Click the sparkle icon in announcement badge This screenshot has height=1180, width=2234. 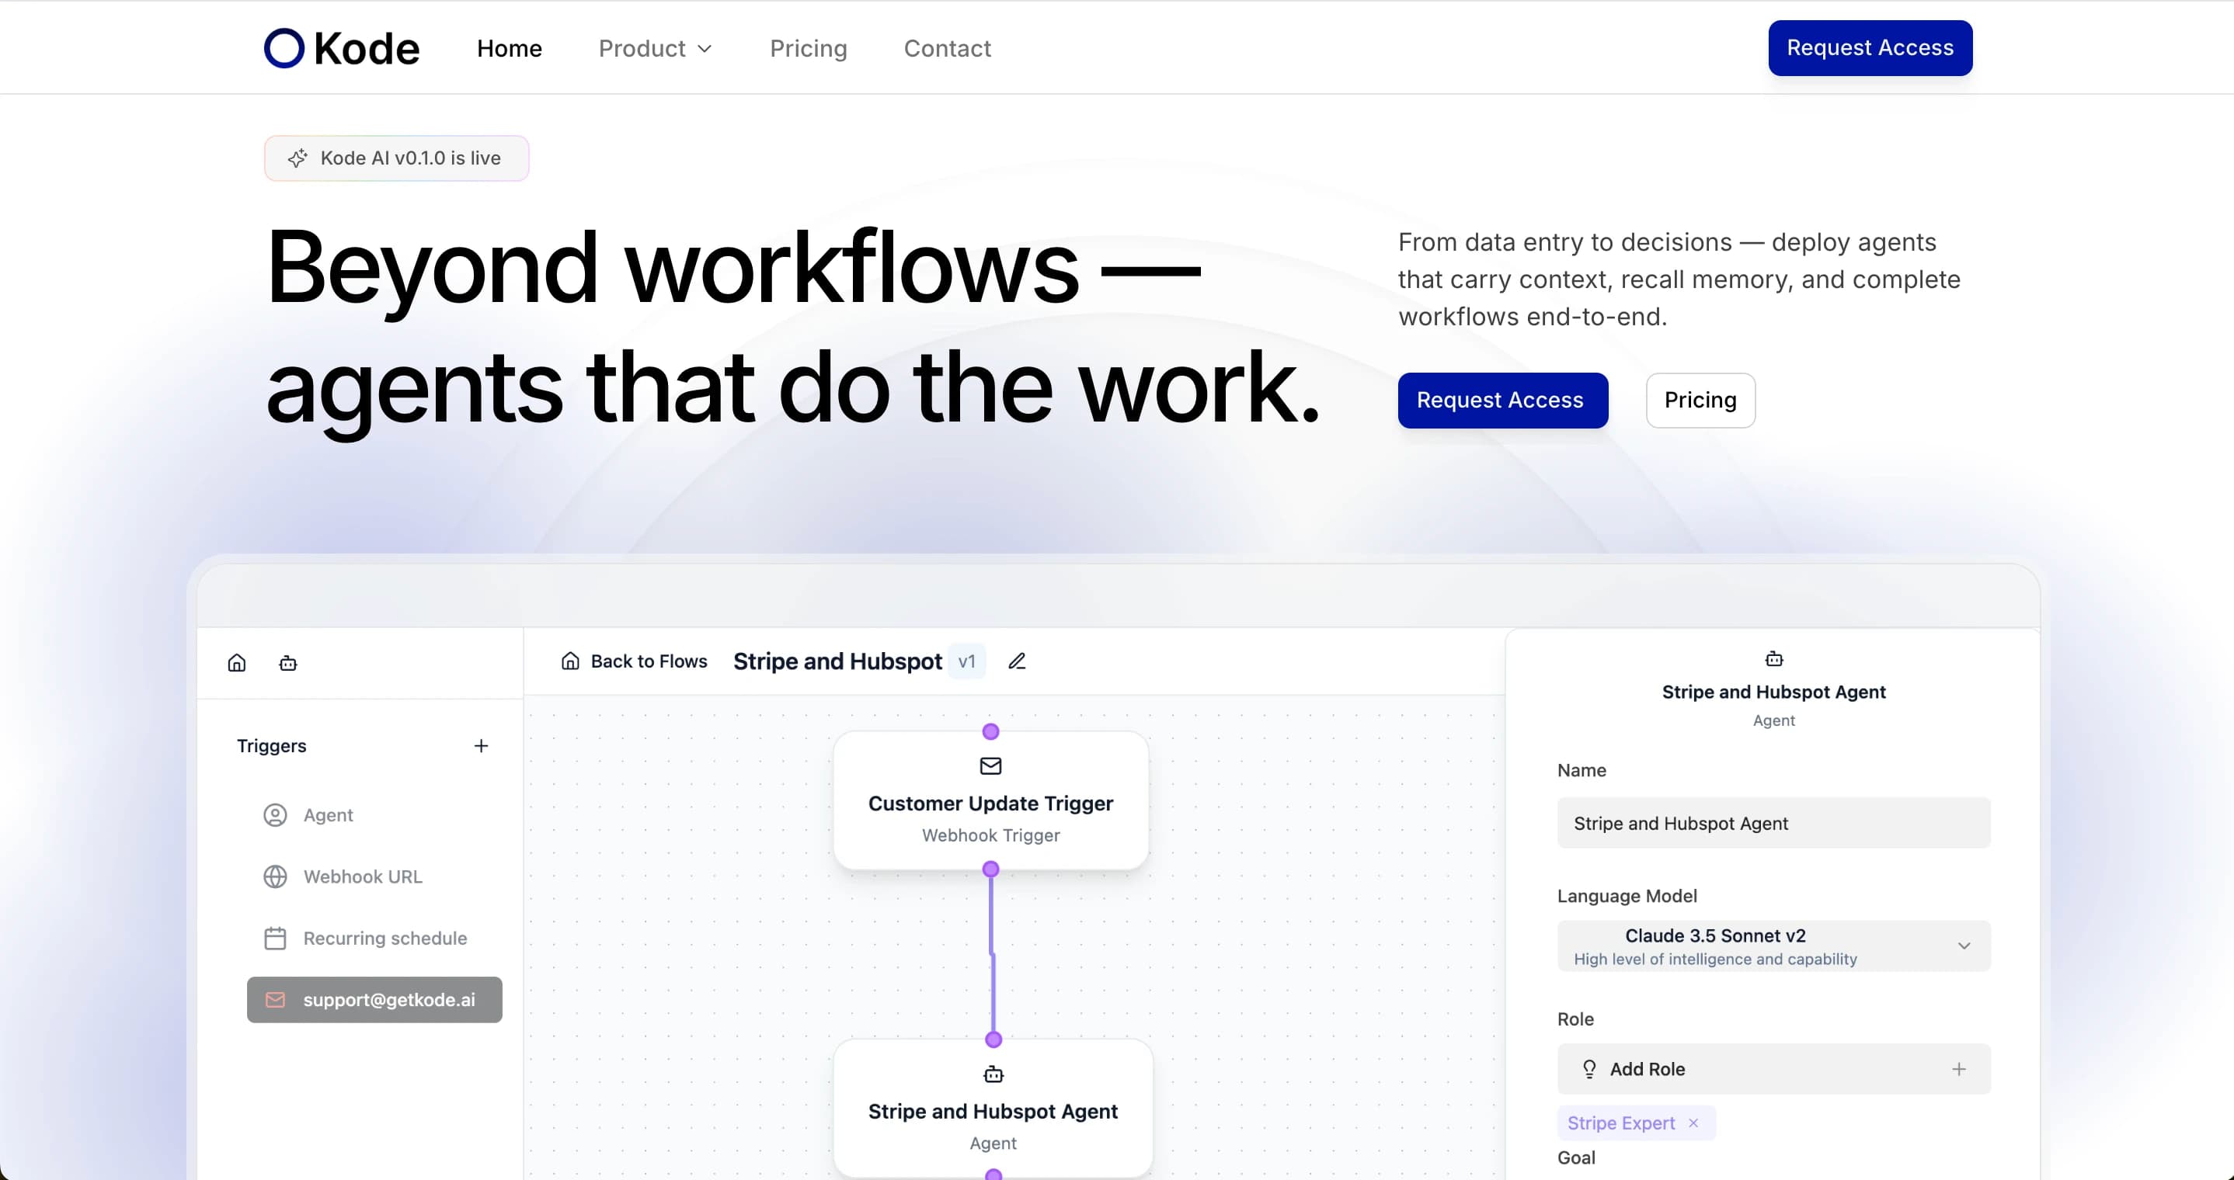tap(298, 158)
